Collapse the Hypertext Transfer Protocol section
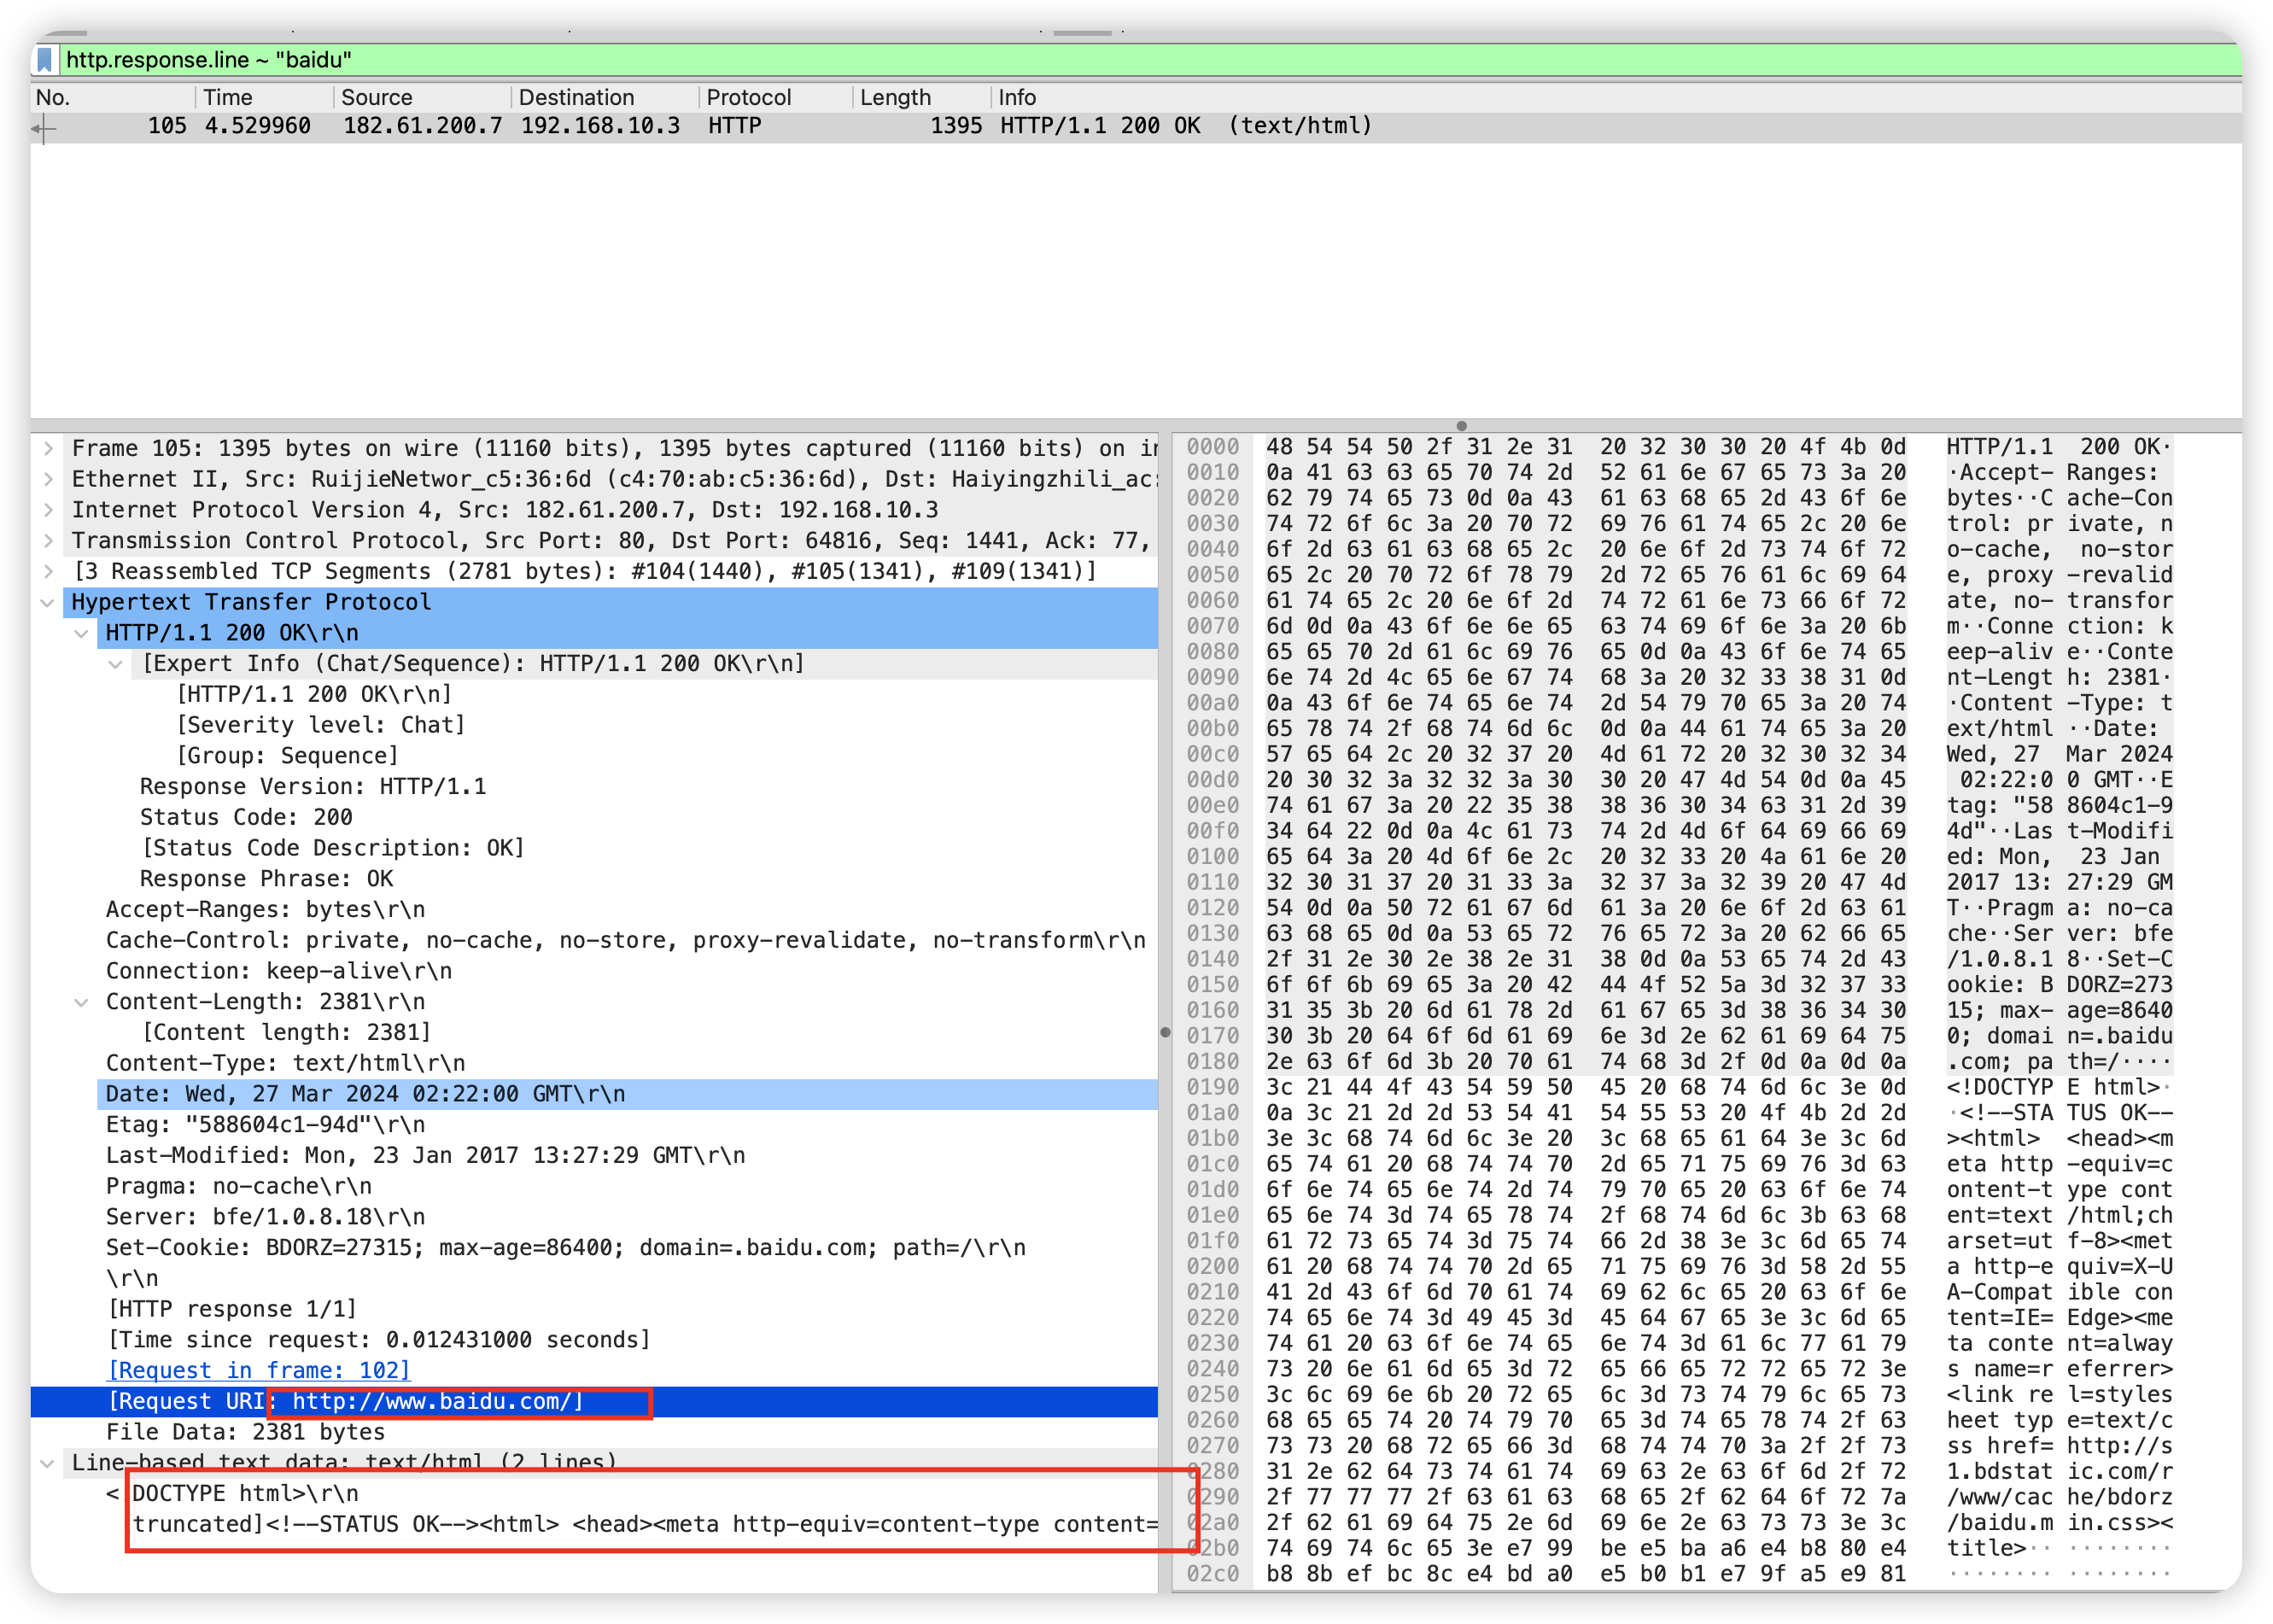Viewport: 2273px width, 1624px height. (47, 603)
